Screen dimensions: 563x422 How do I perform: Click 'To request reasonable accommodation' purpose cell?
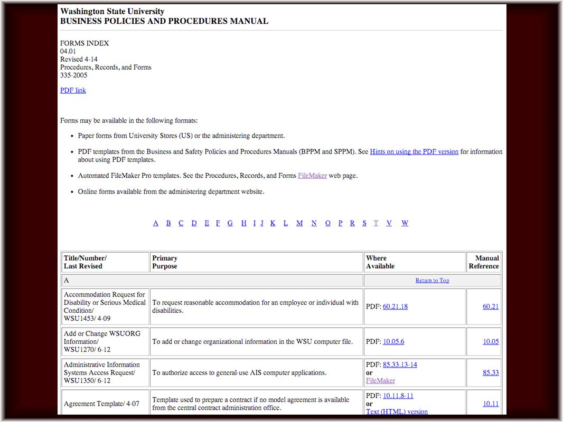[x=256, y=306]
